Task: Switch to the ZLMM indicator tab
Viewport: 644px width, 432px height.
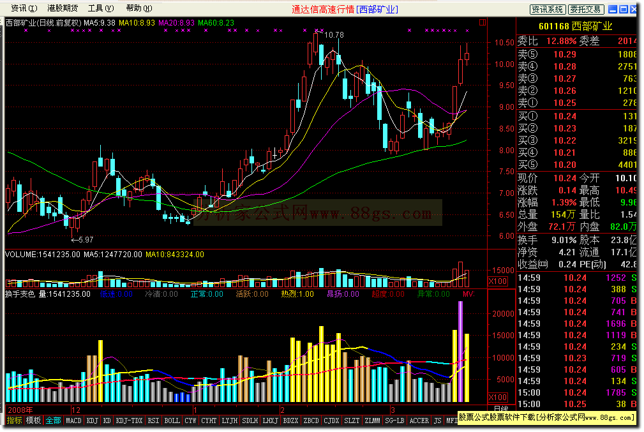Action: coord(372,421)
